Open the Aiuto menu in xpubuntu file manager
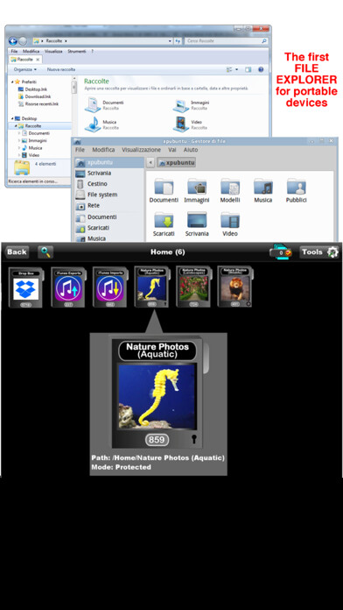 [x=191, y=150]
